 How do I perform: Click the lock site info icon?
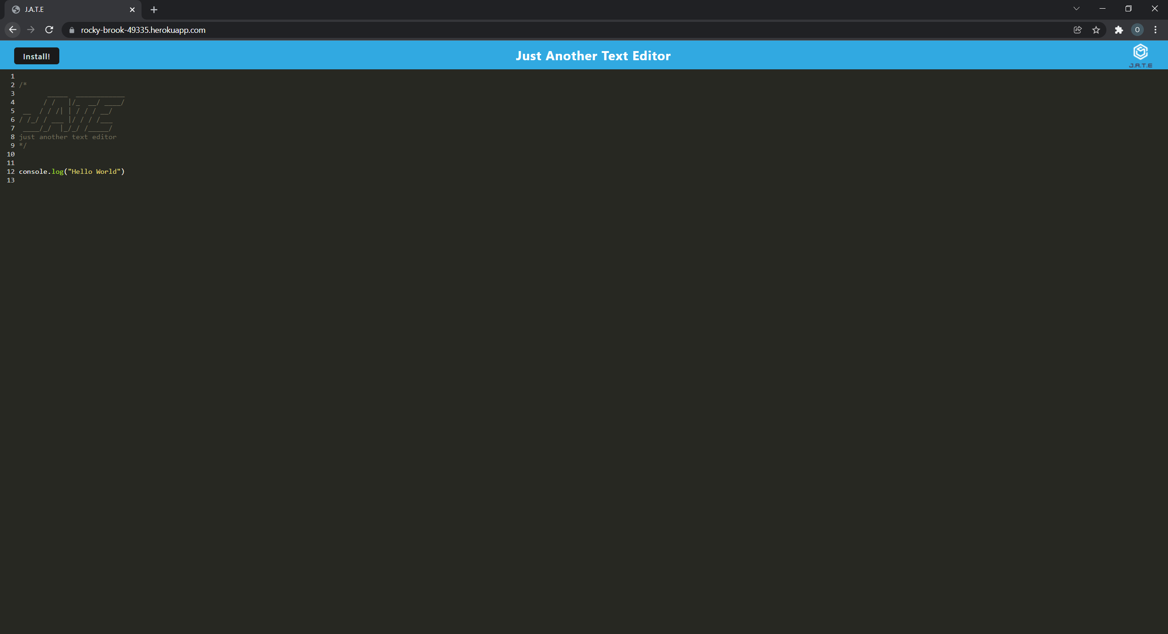(72, 30)
